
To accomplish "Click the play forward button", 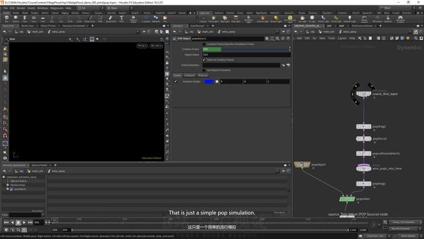I will coord(24,222).
